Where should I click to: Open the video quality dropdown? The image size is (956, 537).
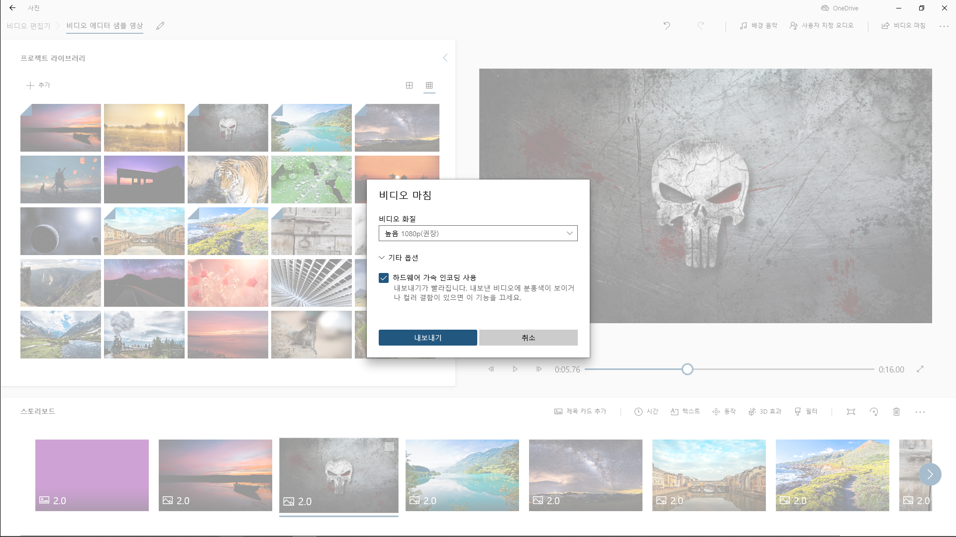(478, 234)
